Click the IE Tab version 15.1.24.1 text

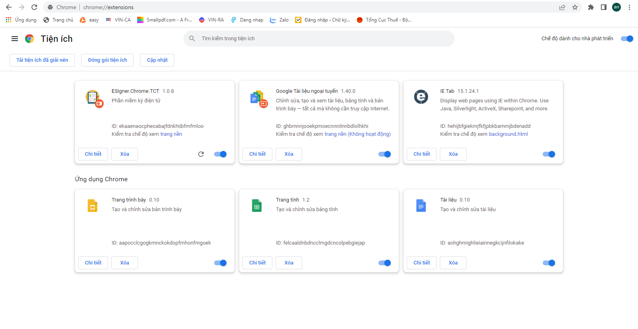point(468,91)
